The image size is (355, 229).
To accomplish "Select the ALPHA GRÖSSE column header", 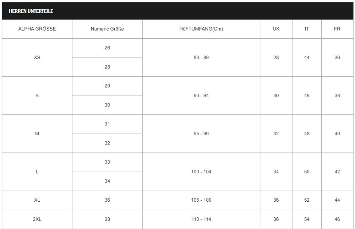I will [x=37, y=29].
